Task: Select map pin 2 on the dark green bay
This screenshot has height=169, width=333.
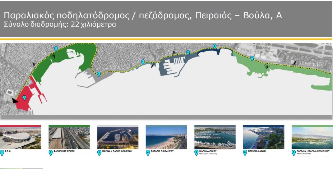Action: [x=56, y=49]
